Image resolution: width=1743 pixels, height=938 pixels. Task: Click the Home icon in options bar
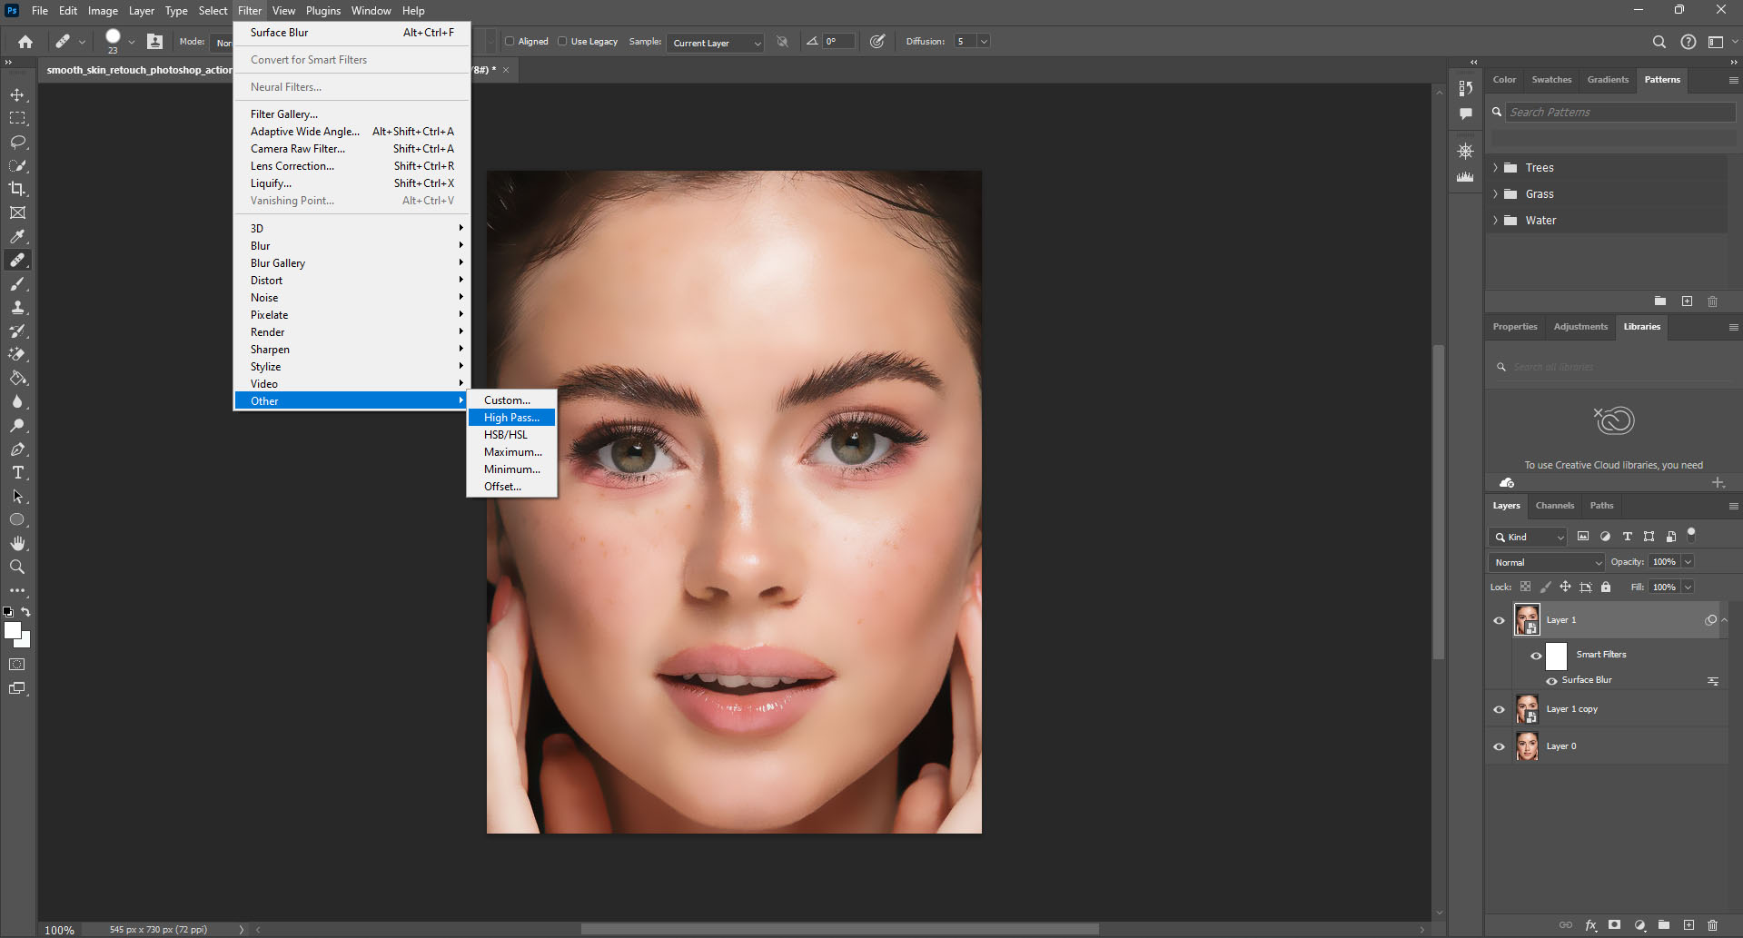25,42
